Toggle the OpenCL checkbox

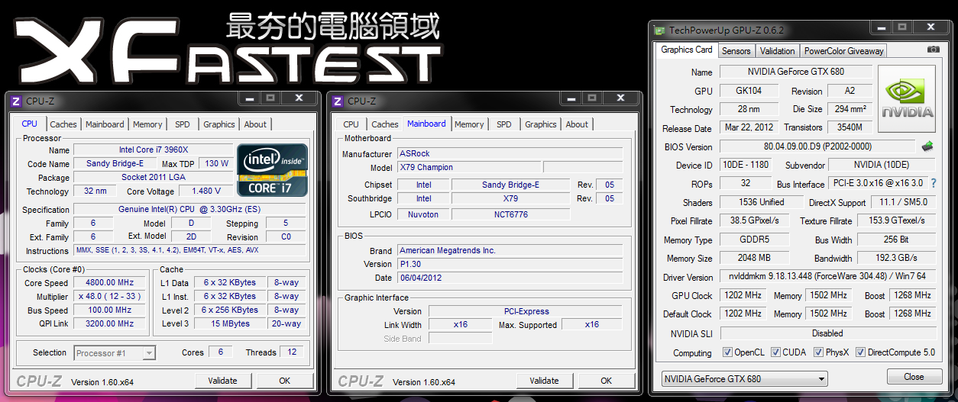coord(728,352)
